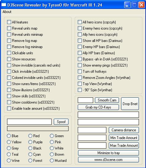Click Grab my CD-Keys button
Viewport: 146px width, 168px height.
98,107
